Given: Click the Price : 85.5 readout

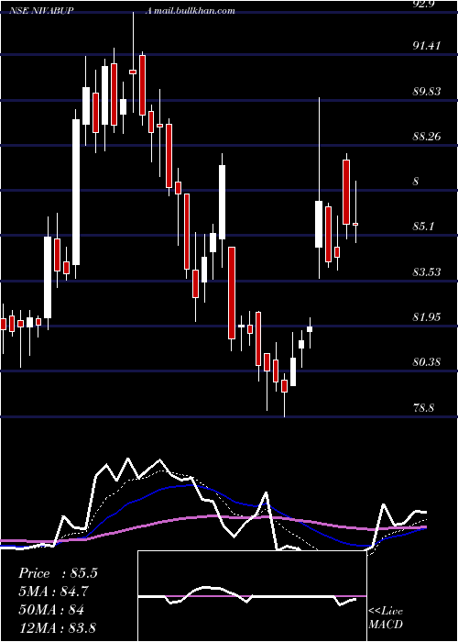Looking at the screenshot, I should click(x=58, y=573).
